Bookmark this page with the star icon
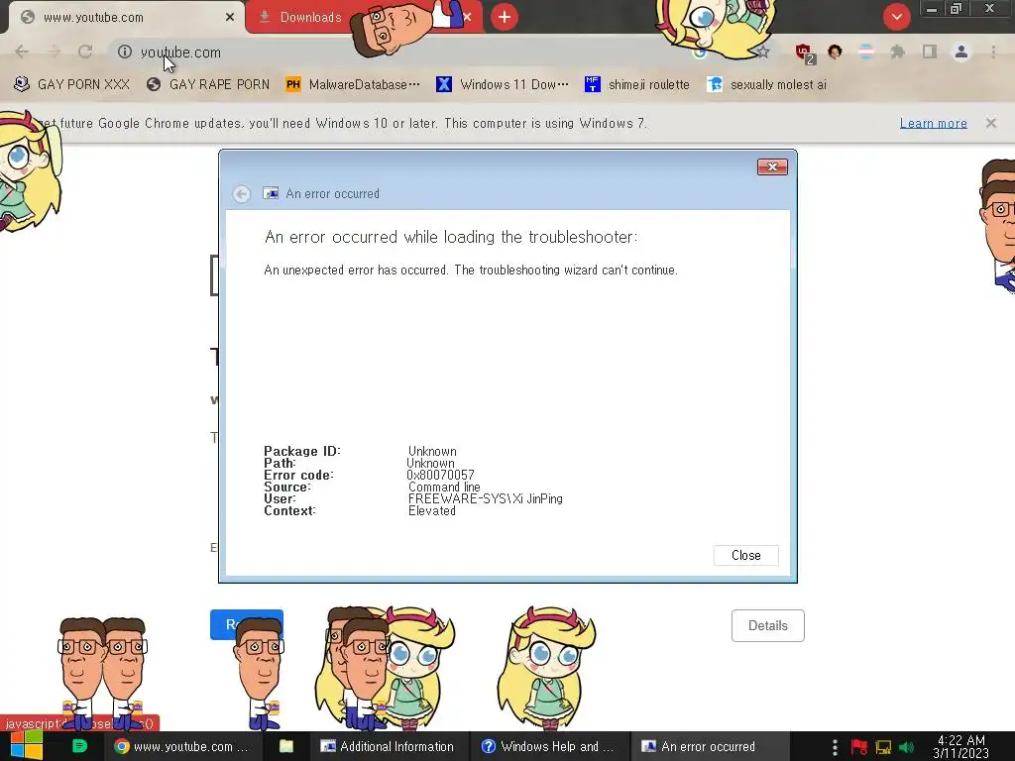 point(763,52)
